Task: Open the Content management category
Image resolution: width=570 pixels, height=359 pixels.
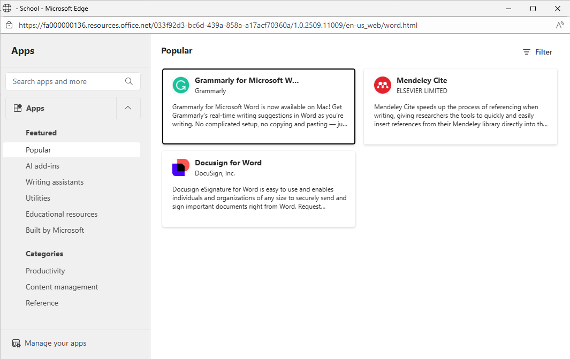Action: pyautogui.click(x=62, y=287)
